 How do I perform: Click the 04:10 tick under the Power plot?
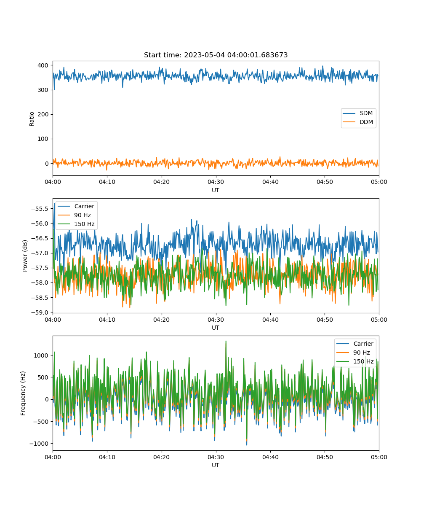click(107, 319)
